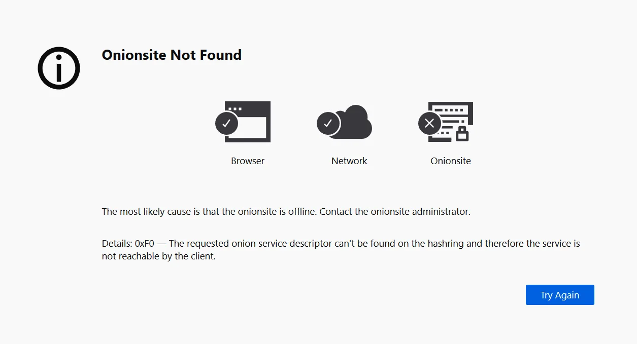
Task: Click the Network cloud icon
Action: (x=345, y=122)
